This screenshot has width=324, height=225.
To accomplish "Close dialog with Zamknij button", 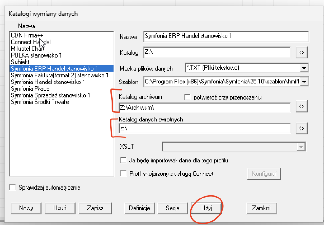I will tap(262, 208).
